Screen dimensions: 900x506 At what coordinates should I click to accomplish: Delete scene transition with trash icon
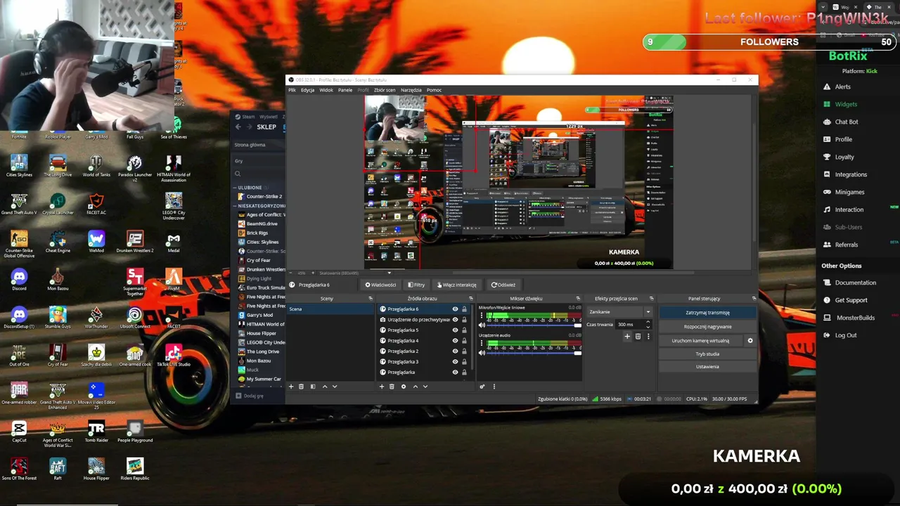(638, 337)
